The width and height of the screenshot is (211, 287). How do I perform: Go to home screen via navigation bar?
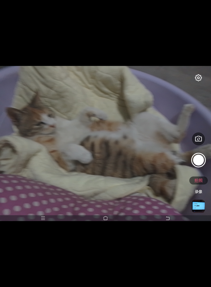[x=105, y=218]
